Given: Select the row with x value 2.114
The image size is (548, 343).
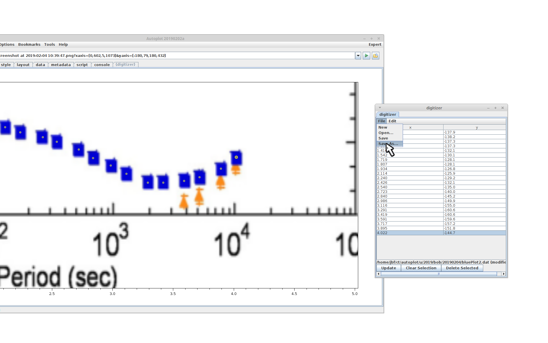Looking at the screenshot, I should pos(441,174).
